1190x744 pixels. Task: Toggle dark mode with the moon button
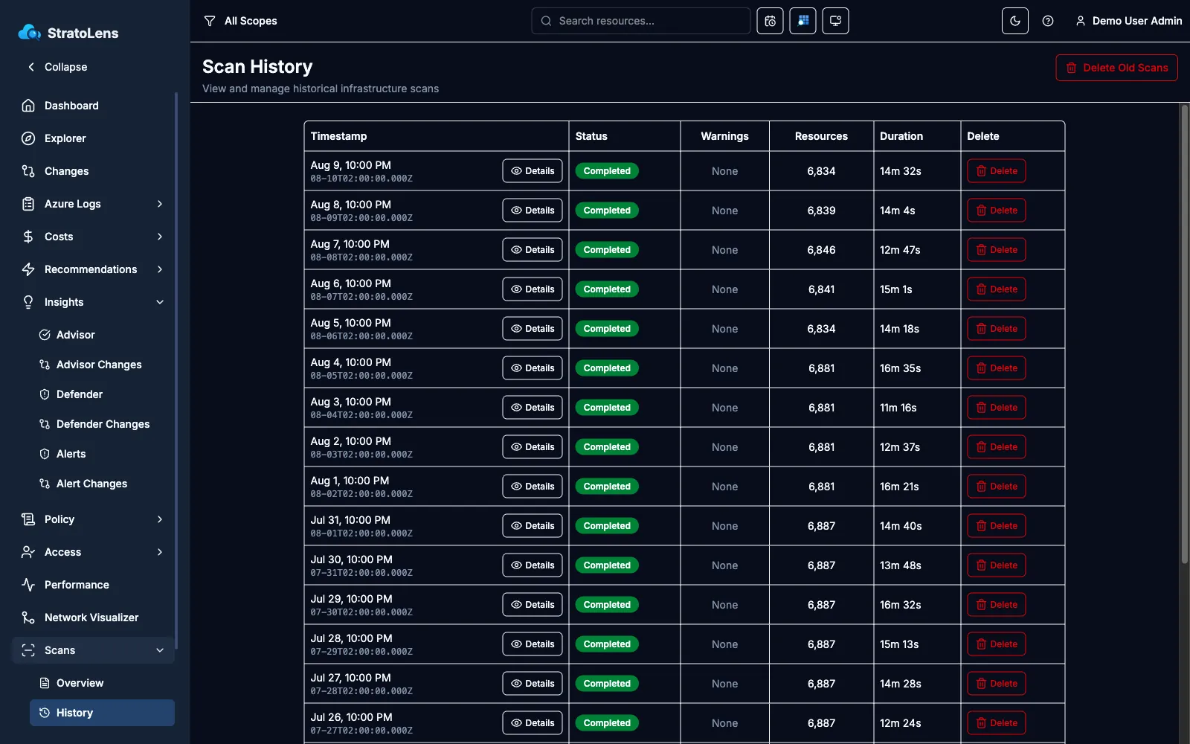tap(1015, 21)
